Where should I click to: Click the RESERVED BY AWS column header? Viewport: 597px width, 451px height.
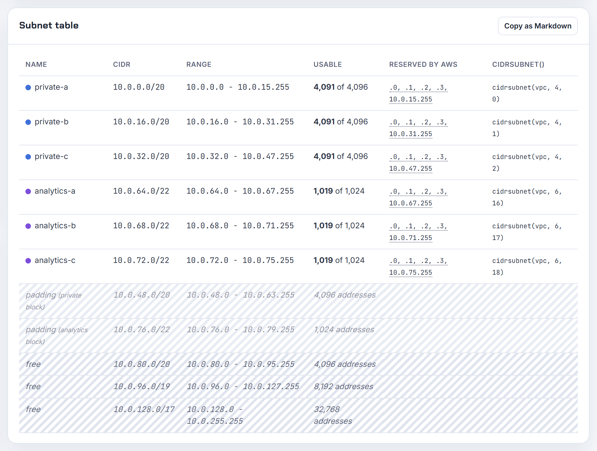[423, 64]
